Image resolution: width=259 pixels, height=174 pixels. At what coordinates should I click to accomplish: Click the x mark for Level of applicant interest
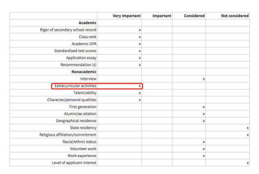click(x=247, y=163)
